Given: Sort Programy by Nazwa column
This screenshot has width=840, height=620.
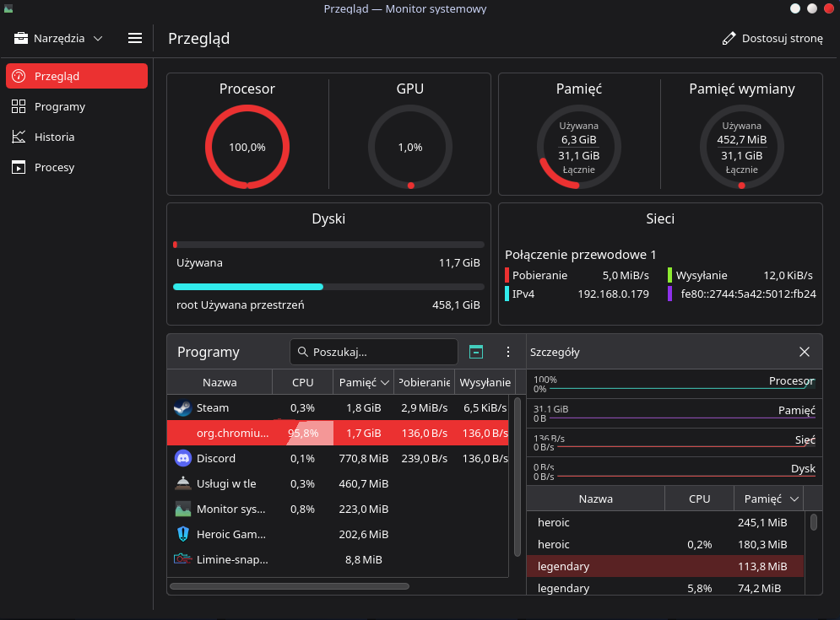Looking at the screenshot, I should [x=219, y=382].
